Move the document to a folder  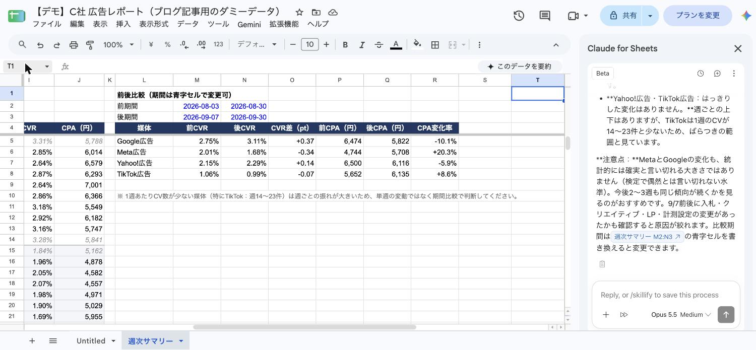point(316,12)
